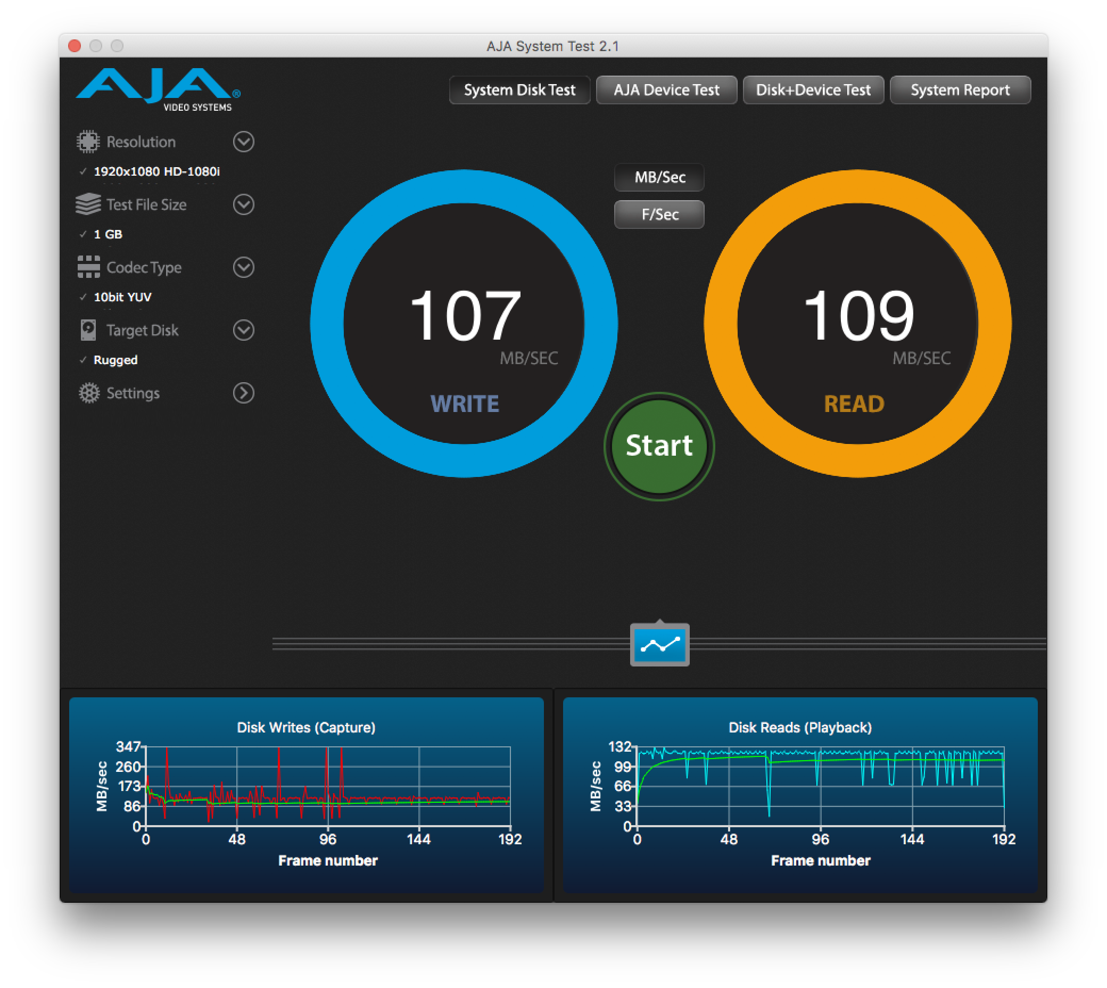Open the System Report
Viewport: 1107px width, 988px height.
tap(960, 90)
